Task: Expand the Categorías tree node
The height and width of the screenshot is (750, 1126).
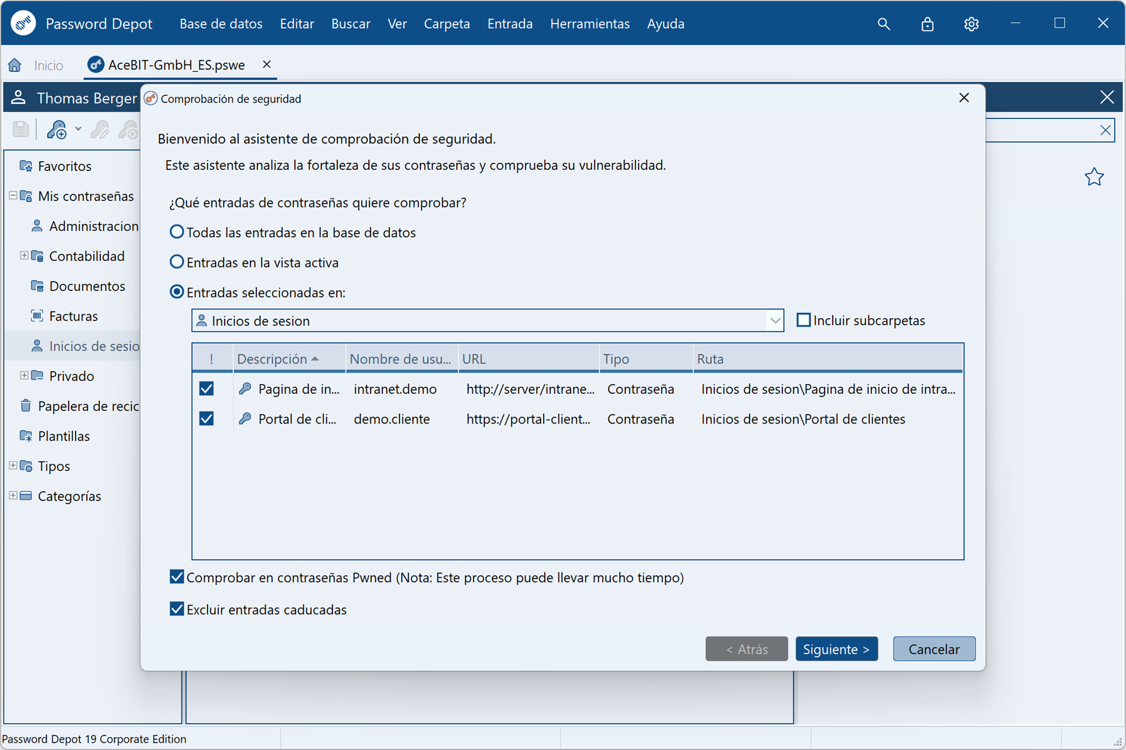Action: 13,495
